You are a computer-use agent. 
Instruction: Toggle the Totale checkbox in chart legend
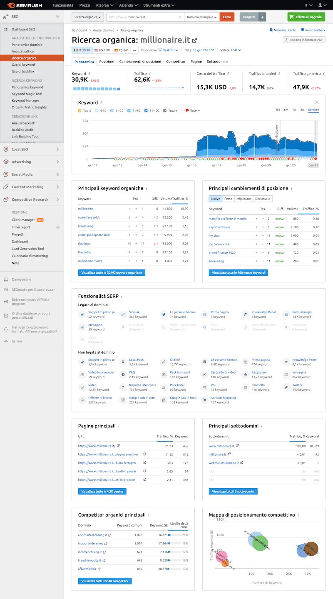(165, 111)
